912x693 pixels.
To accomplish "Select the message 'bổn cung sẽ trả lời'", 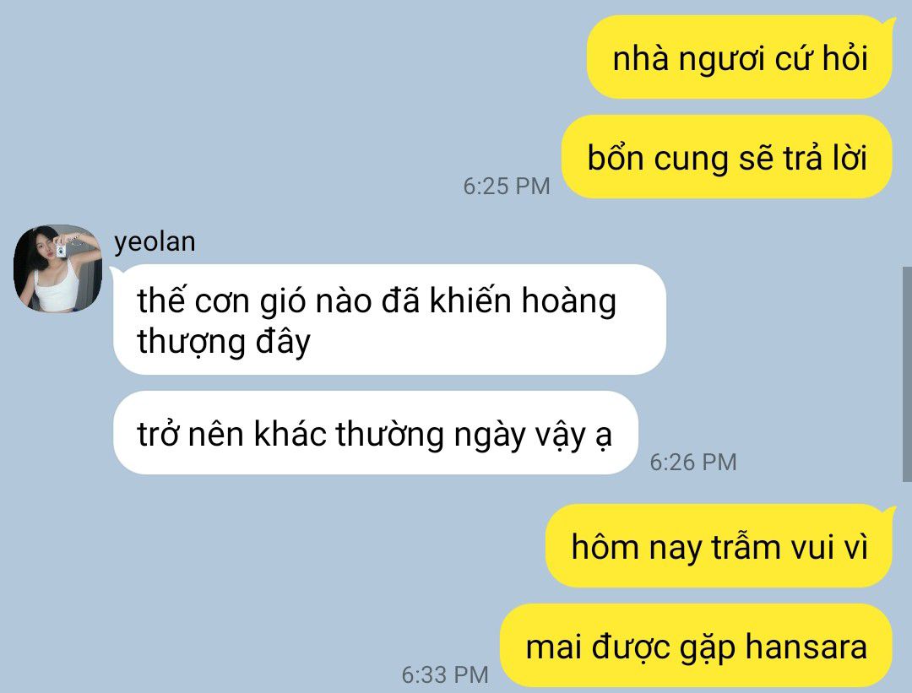I will 727,157.
